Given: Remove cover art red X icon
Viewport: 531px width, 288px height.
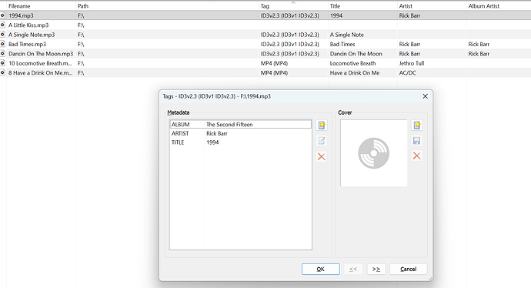Looking at the screenshot, I should [x=417, y=156].
